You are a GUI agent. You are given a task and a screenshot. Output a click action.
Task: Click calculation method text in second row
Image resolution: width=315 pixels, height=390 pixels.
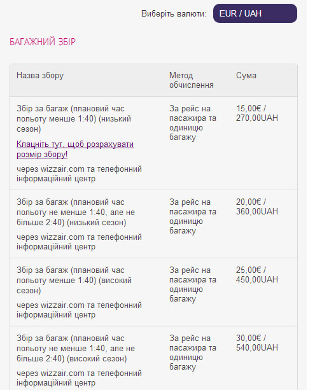click(193, 216)
